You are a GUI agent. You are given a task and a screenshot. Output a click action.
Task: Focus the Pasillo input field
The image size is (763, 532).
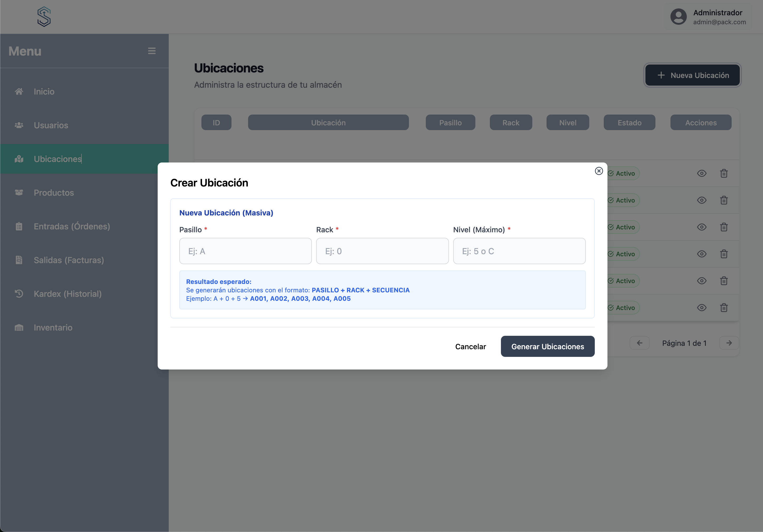(245, 251)
